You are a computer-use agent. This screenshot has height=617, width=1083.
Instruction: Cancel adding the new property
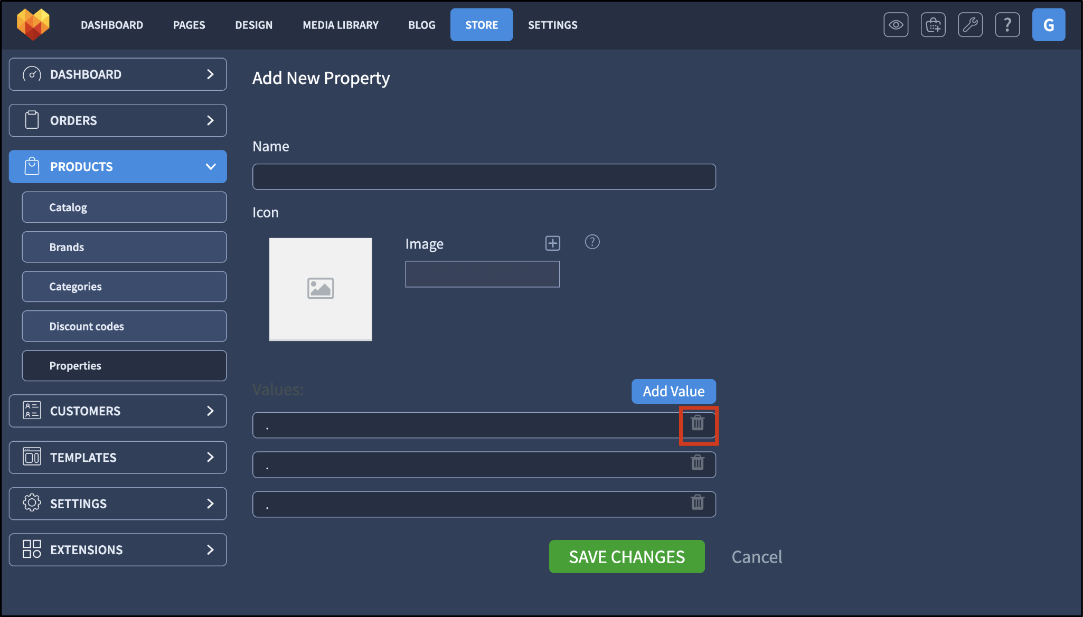[757, 557]
